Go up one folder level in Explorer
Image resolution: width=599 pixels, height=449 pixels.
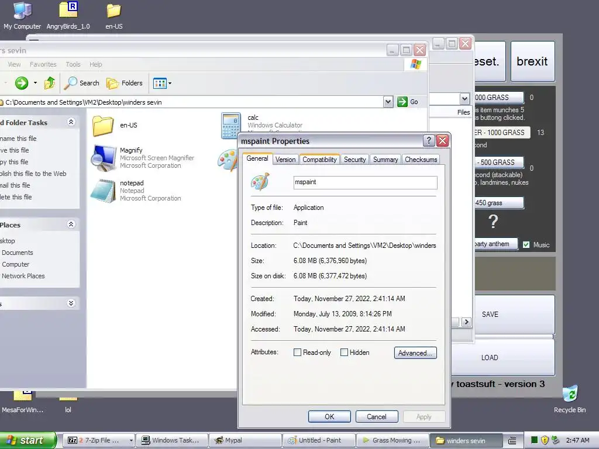click(50, 83)
